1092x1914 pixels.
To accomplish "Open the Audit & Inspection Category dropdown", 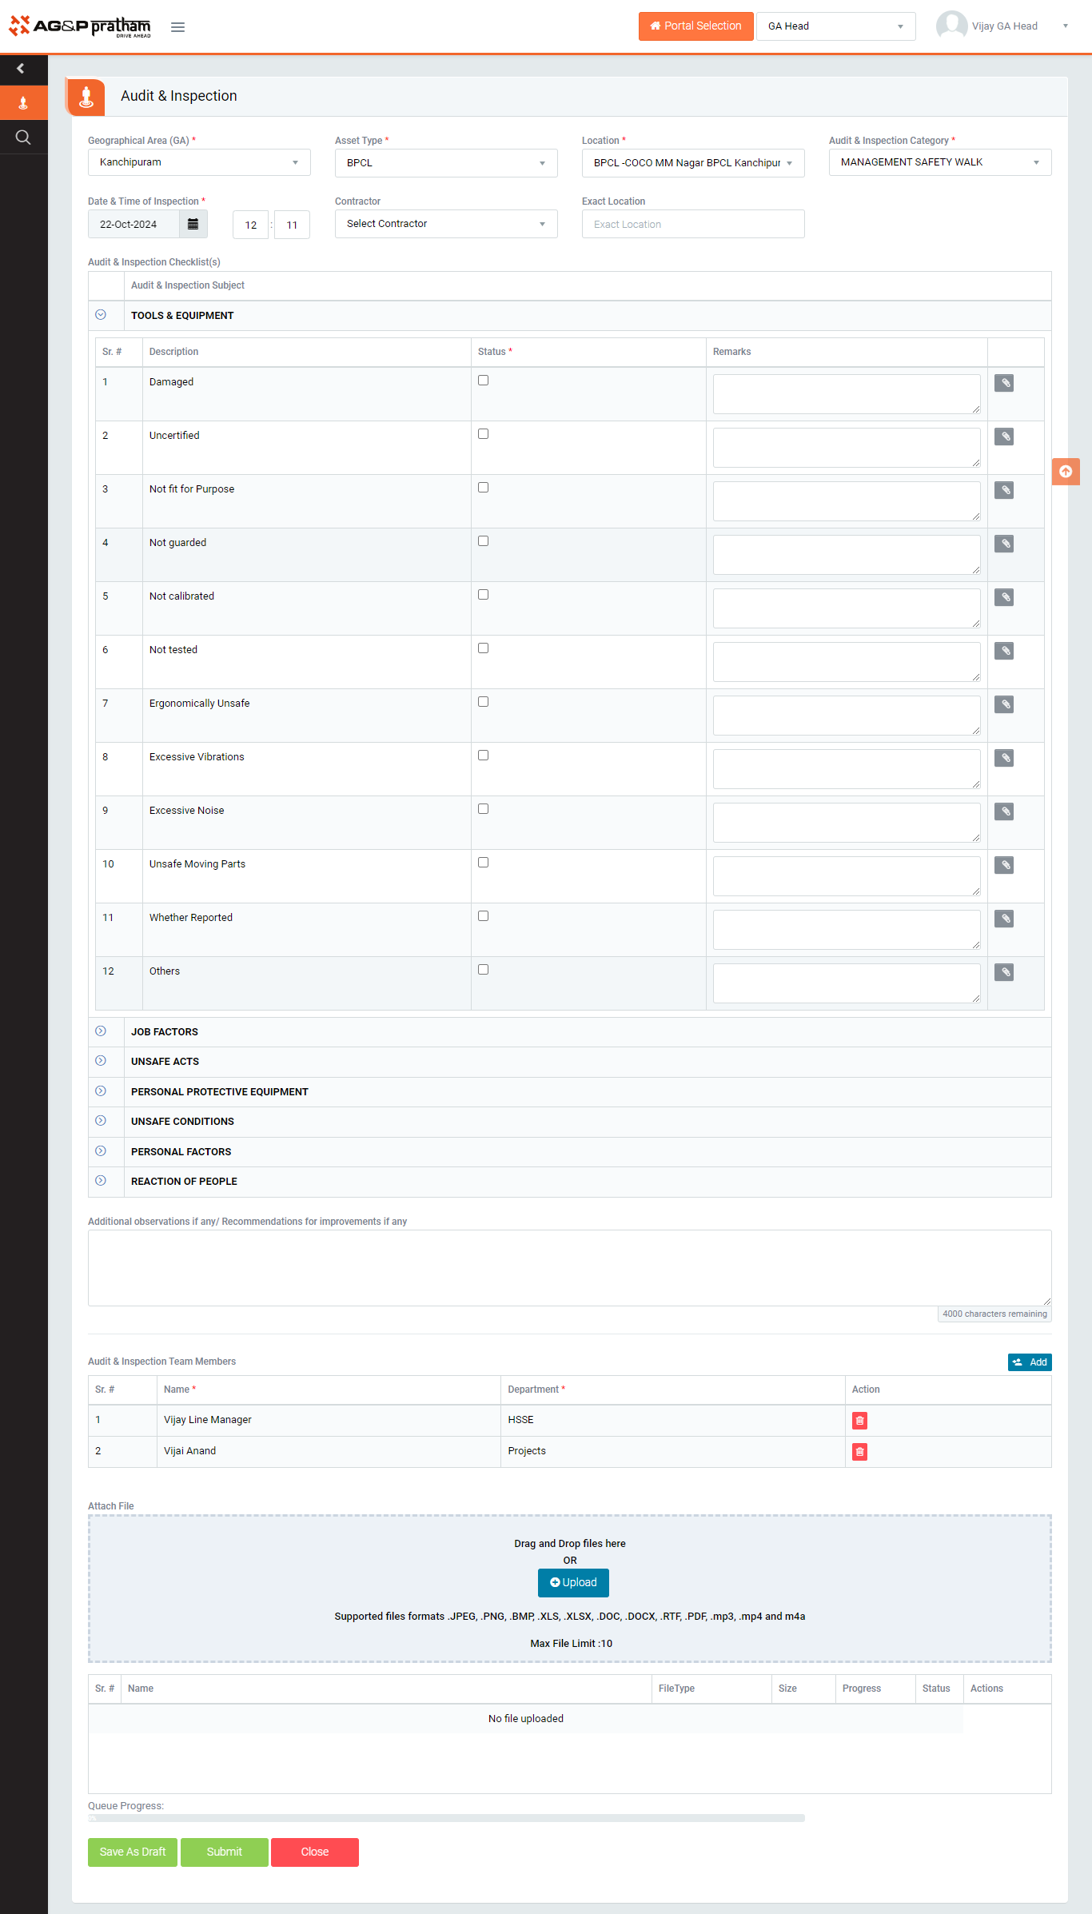I will pos(939,163).
